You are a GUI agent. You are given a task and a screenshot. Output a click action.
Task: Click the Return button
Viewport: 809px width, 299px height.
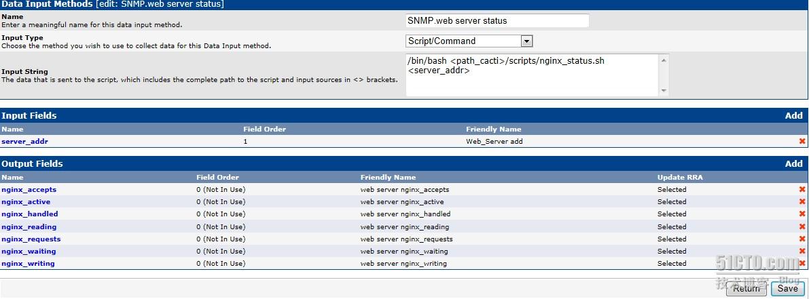747,289
